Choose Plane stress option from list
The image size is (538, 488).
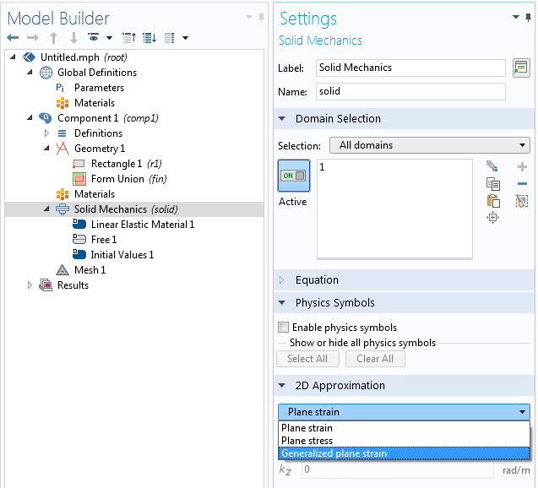(x=307, y=441)
